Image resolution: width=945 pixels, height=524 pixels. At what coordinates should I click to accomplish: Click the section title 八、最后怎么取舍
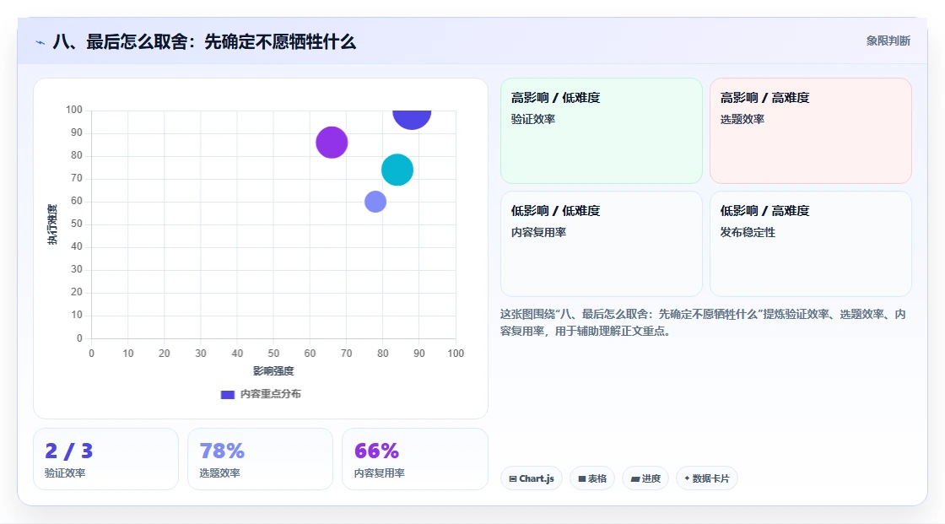[x=204, y=41]
